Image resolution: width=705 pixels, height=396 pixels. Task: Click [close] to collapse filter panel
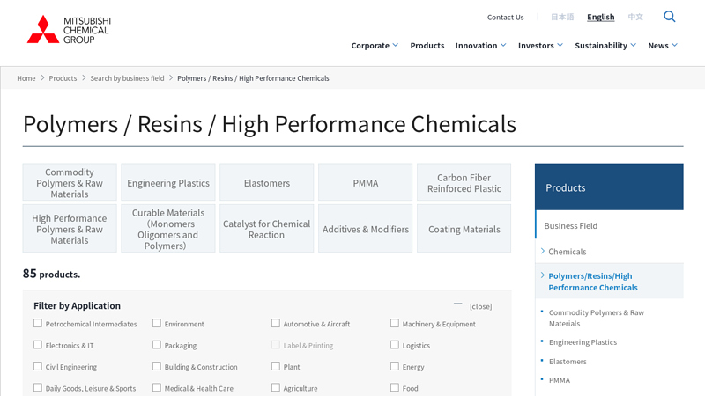click(x=480, y=306)
